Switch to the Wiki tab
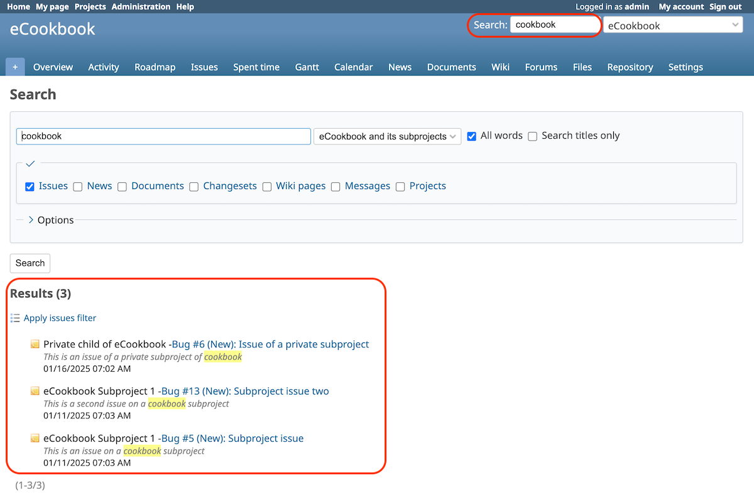 click(500, 67)
